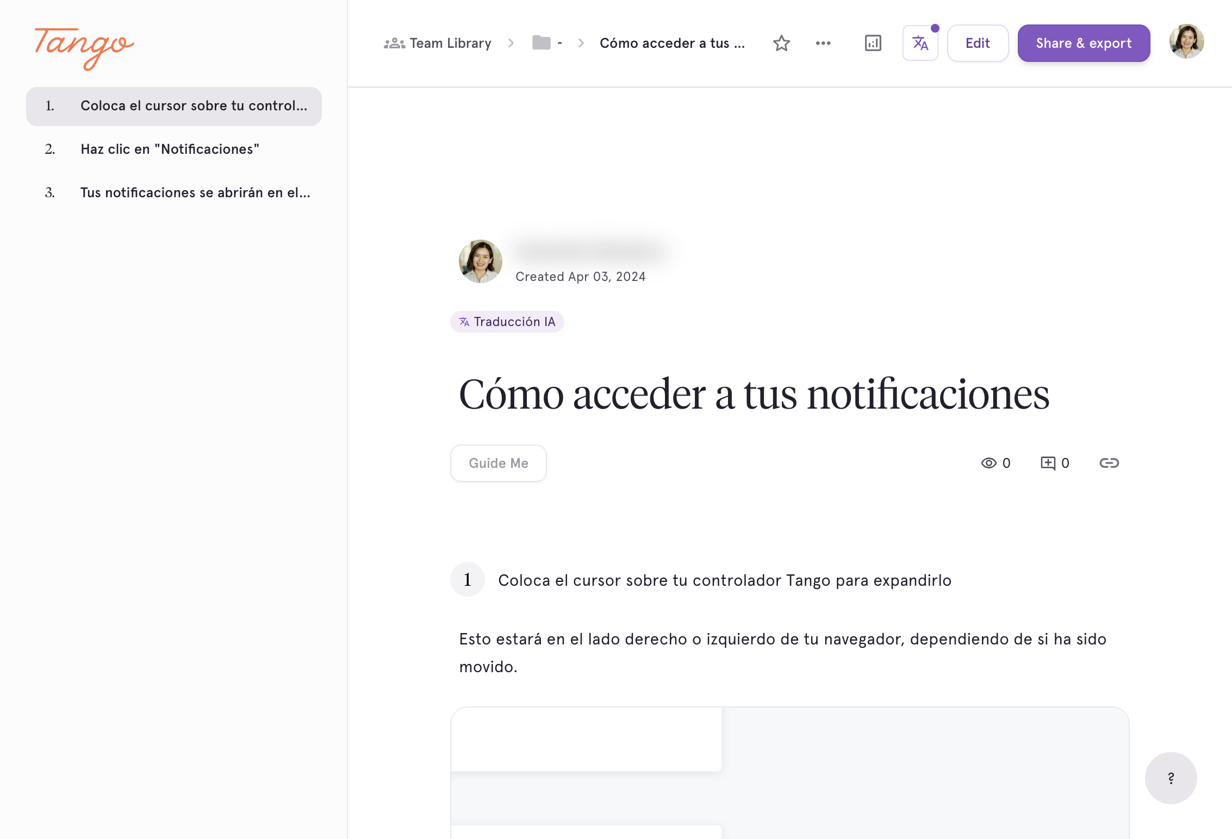Jump to step 3 Tus notificaciones se abrirán
This screenshot has height=839, width=1232.
click(174, 193)
